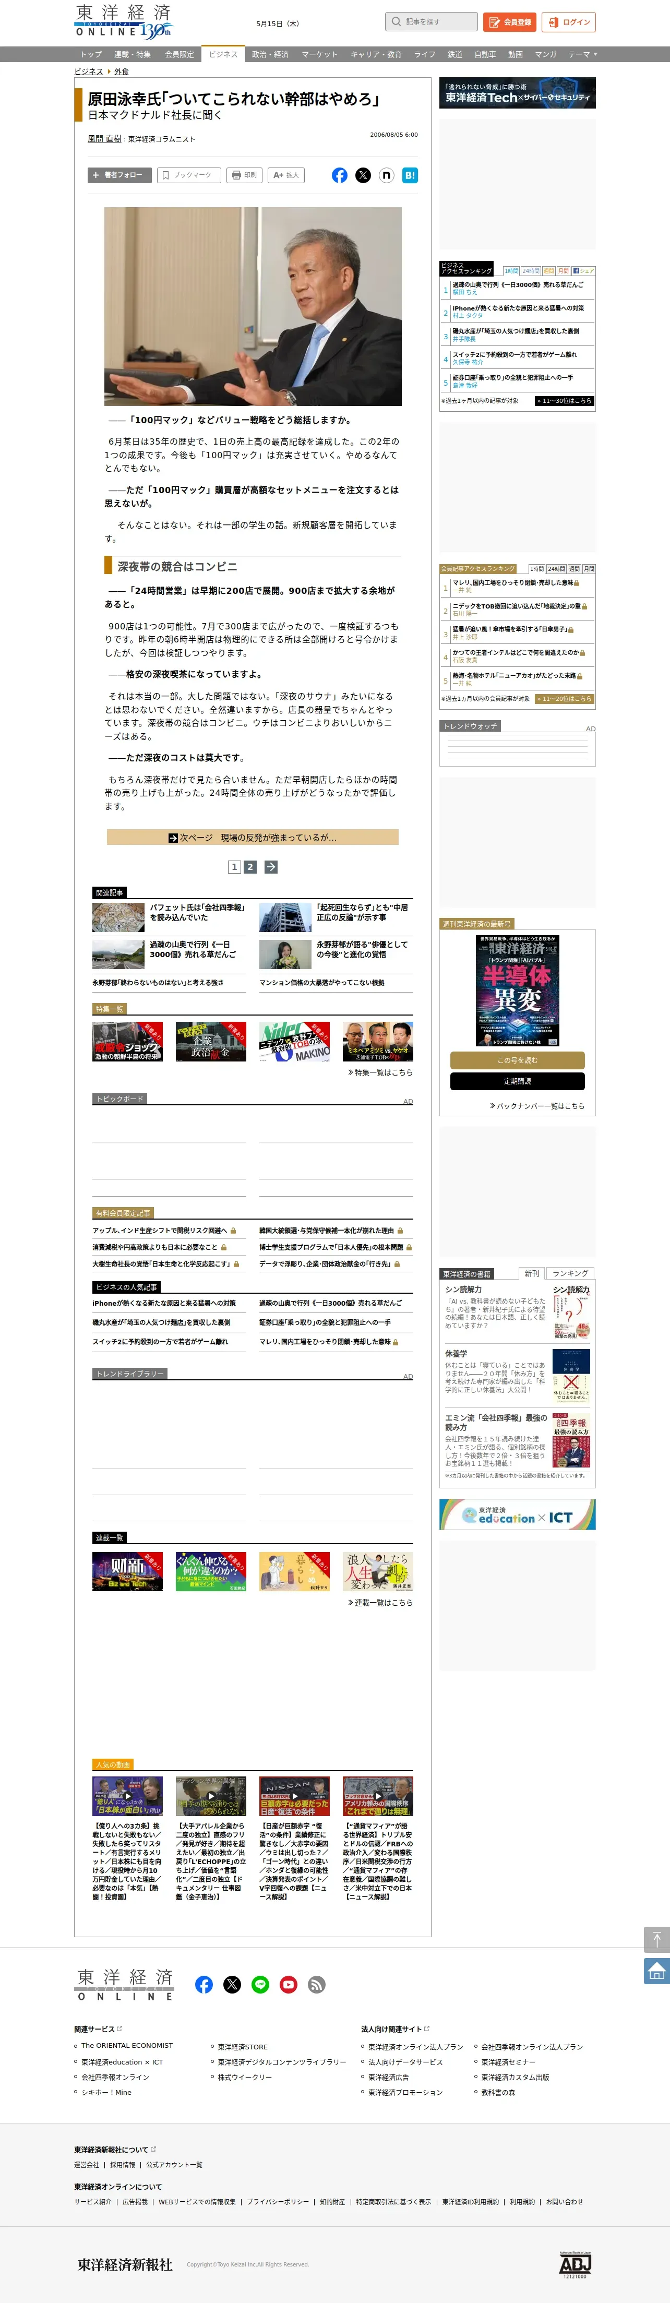Image resolution: width=670 pixels, height=2303 pixels.
Task: Open the トップ nav tab
Action: pyautogui.click(x=91, y=55)
